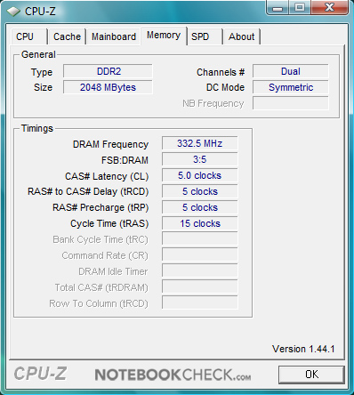This screenshot has width=354, height=395.
Task: Open the SPD tab
Action: tap(205, 36)
